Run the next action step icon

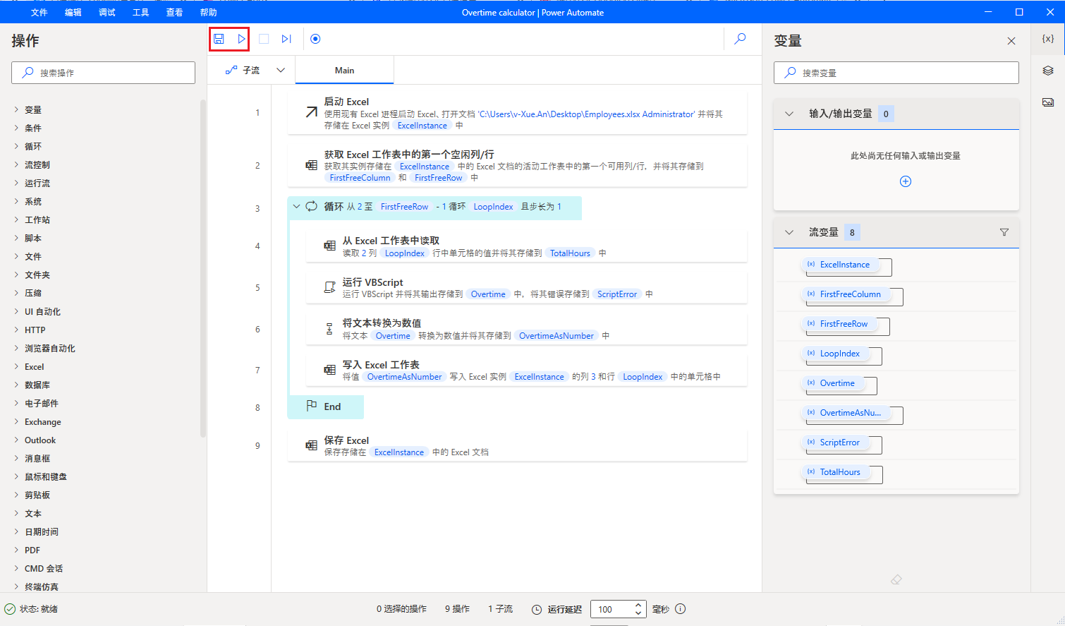pos(286,39)
